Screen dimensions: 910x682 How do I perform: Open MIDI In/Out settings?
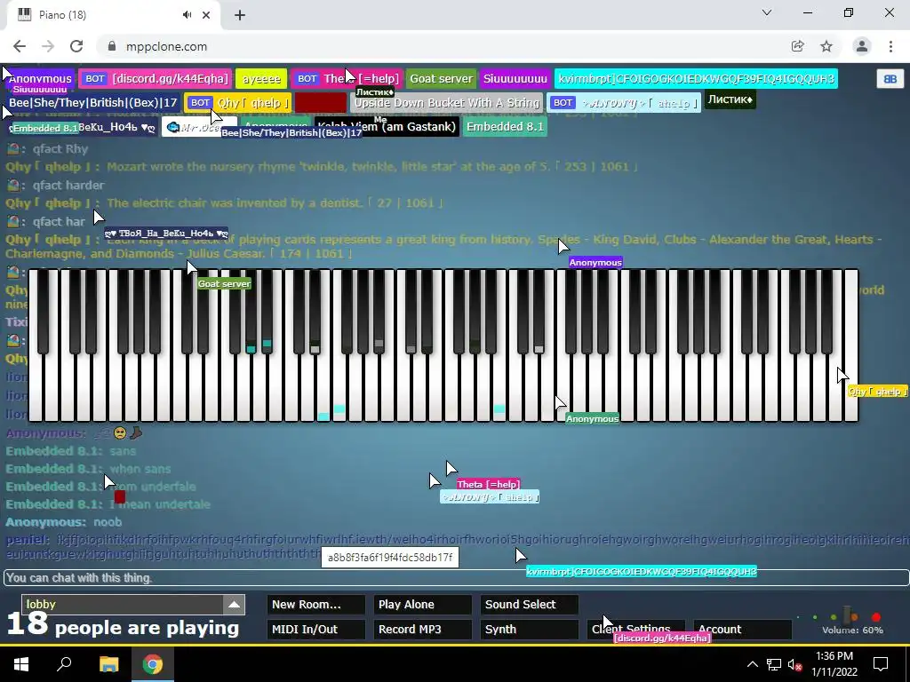tap(315, 630)
